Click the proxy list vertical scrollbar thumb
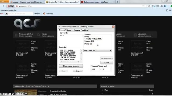 [81, 53]
